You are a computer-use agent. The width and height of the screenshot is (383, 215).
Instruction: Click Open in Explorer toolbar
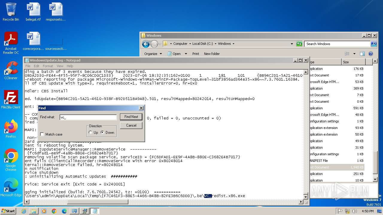174,54
